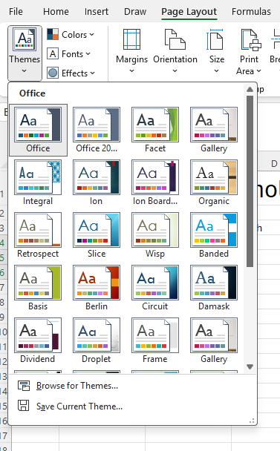Open the Formulas tab

click(x=251, y=12)
